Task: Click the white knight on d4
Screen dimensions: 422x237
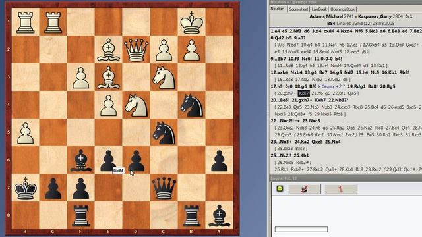Action: [x=136, y=105]
